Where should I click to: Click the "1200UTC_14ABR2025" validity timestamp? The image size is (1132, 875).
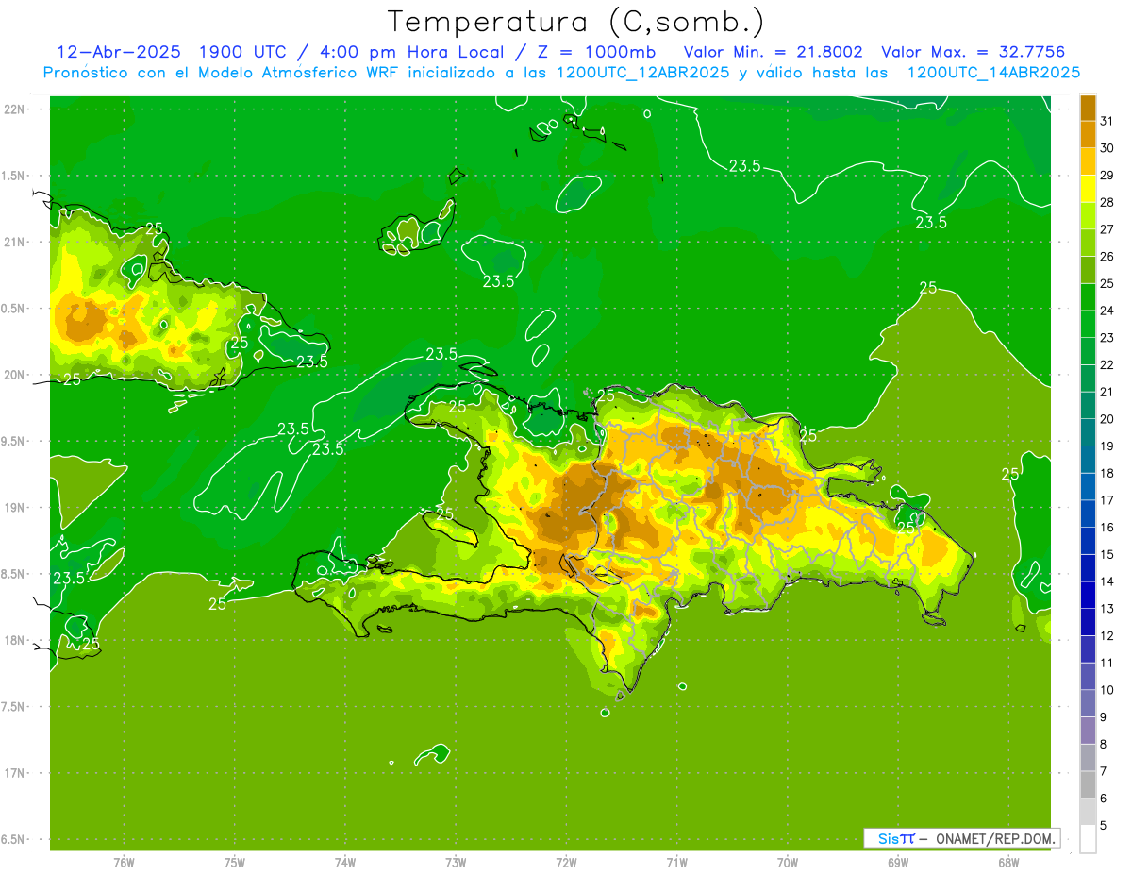(993, 73)
